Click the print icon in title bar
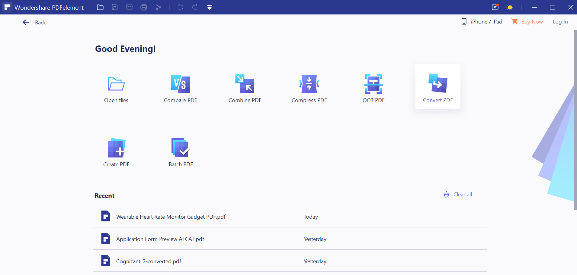Screen dimensions: 577x275 tap(144, 7)
